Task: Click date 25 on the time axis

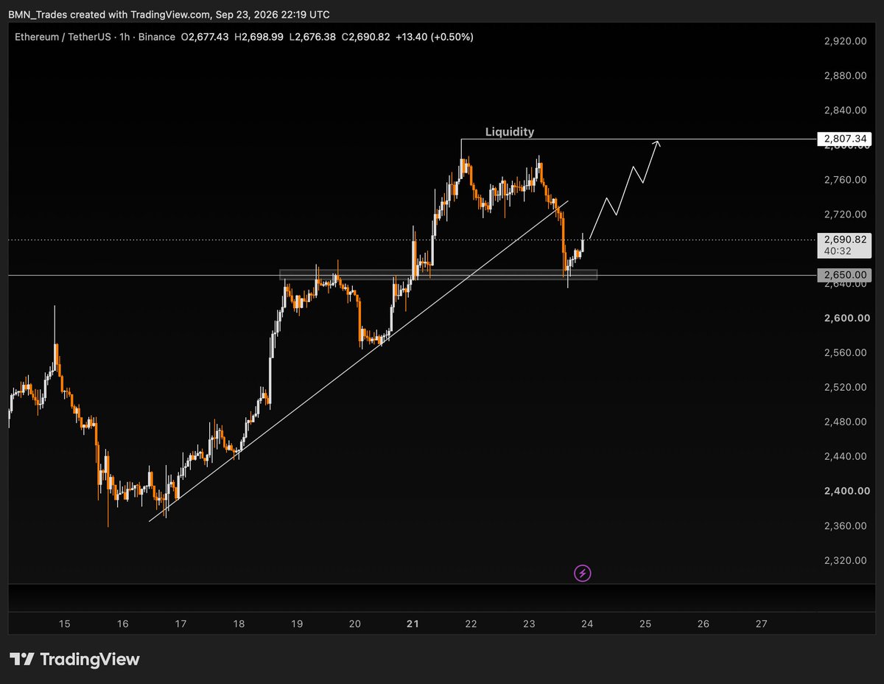Action: pos(645,624)
